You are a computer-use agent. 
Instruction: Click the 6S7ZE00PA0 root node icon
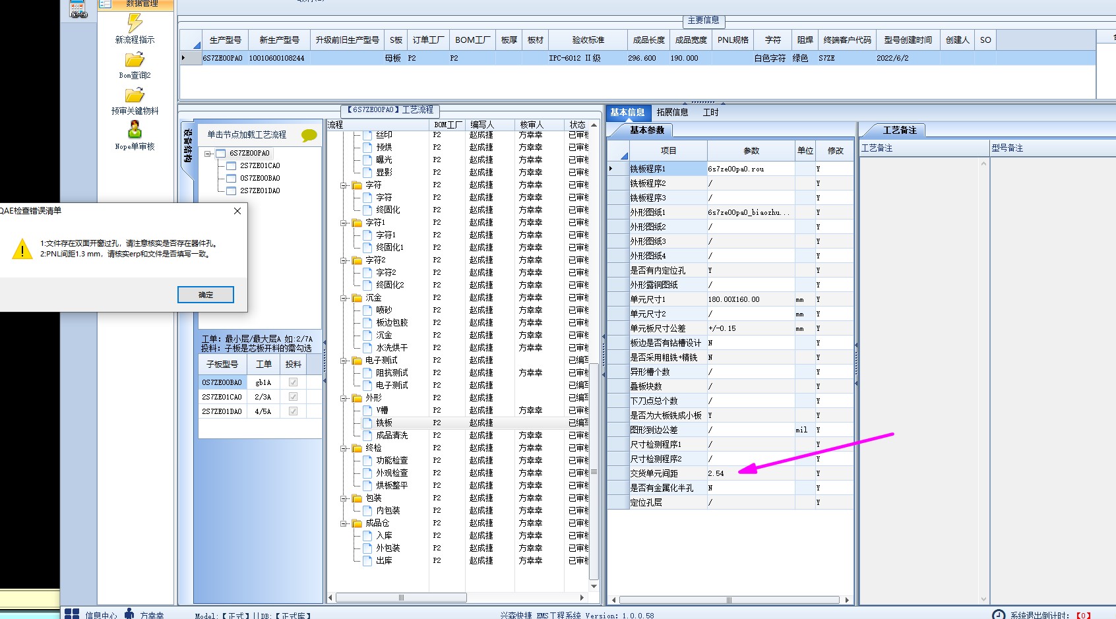(x=221, y=154)
